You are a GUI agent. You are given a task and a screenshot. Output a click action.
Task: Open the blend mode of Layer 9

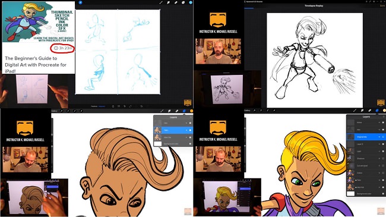coord(379,144)
